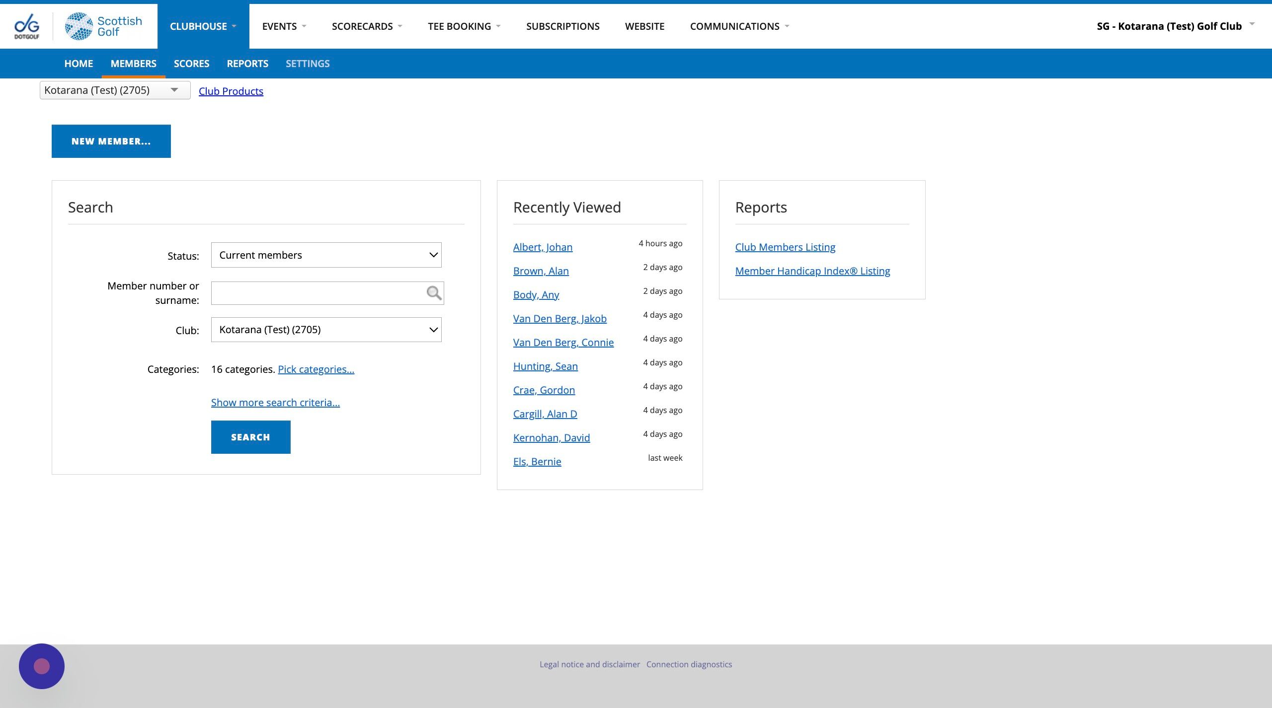Open the Club Members Listing report

pos(785,247)
